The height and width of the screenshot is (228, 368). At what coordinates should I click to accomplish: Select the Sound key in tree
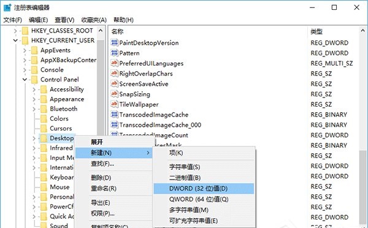59,226
